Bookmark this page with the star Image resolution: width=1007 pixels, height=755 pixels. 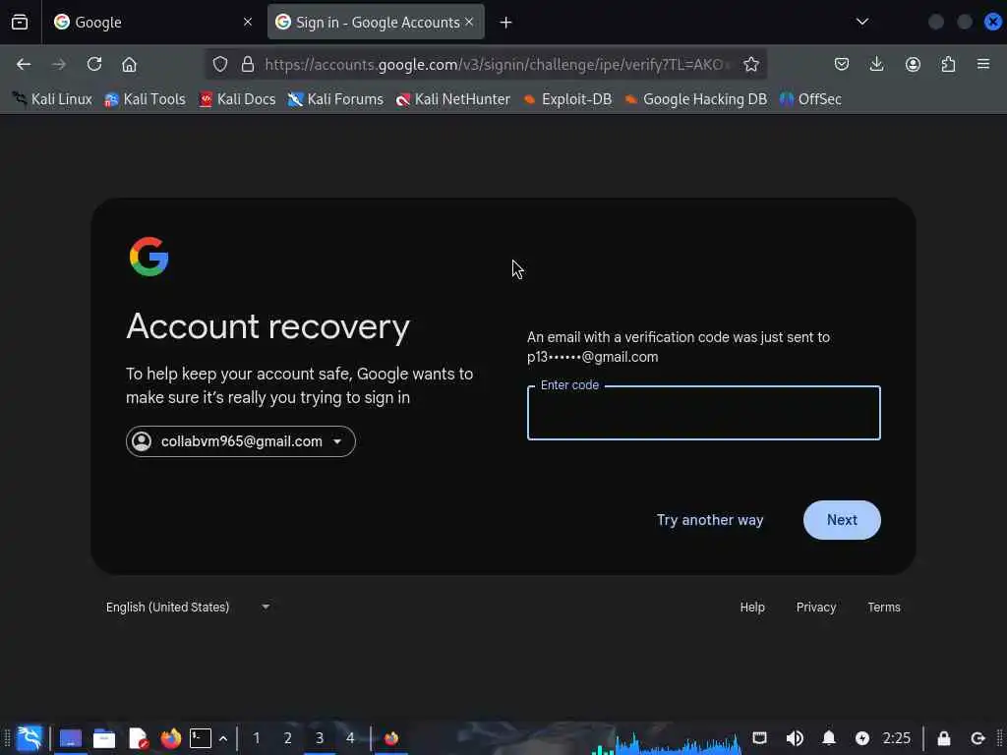(750, 64)
